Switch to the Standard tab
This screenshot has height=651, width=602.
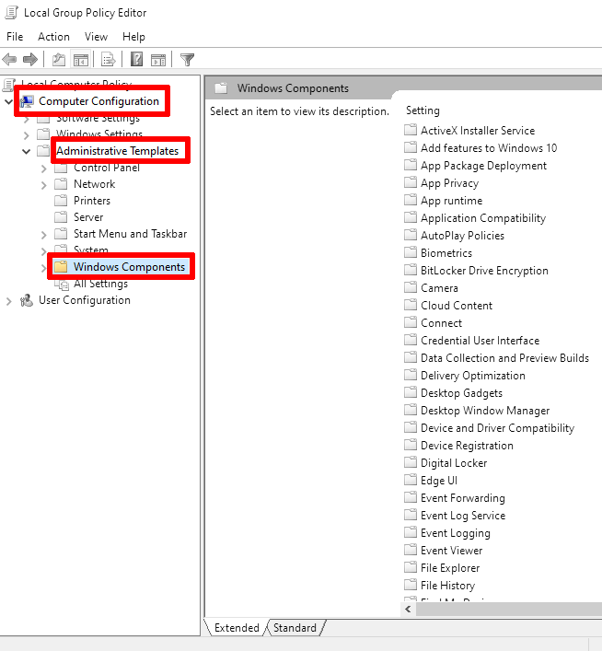pyautogui.click(x=295, y=628)
